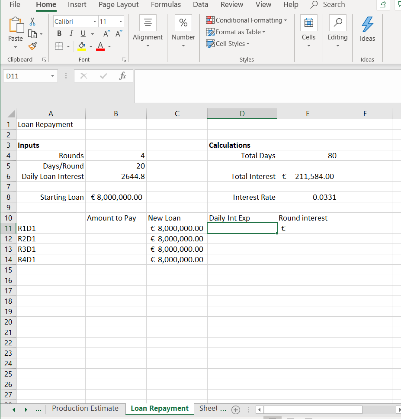Apply Bold formatting
This screenshot has height=419, width=401.
[59, 33]
